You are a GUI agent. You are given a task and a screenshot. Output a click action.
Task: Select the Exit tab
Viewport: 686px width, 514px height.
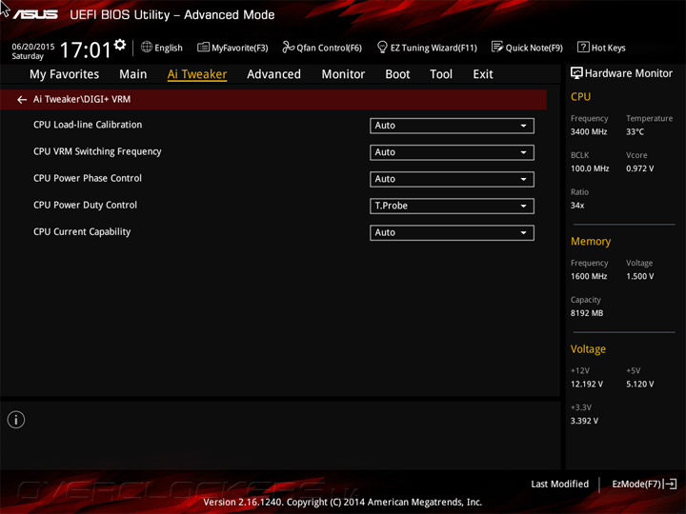483,74
